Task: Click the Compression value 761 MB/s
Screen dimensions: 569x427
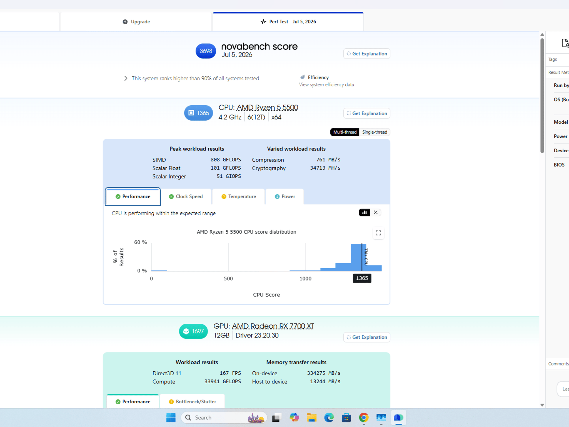Action: (328, 160)
